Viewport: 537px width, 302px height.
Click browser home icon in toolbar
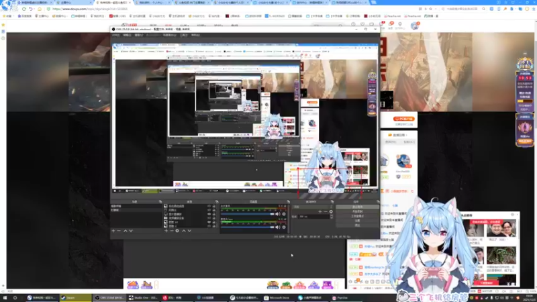[x=40, y=9]
